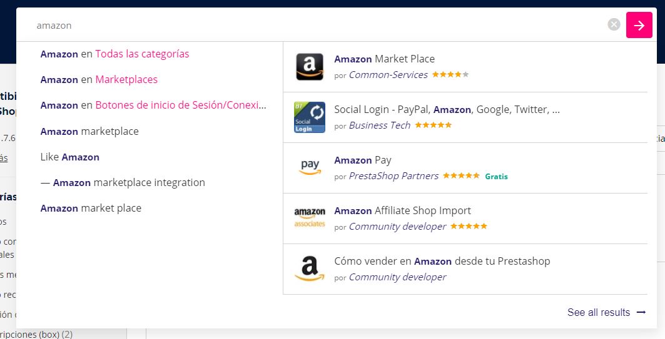Screen dimensions: 665x339
Task: Open the Amazon Market Place module logo
Action: 310,67
